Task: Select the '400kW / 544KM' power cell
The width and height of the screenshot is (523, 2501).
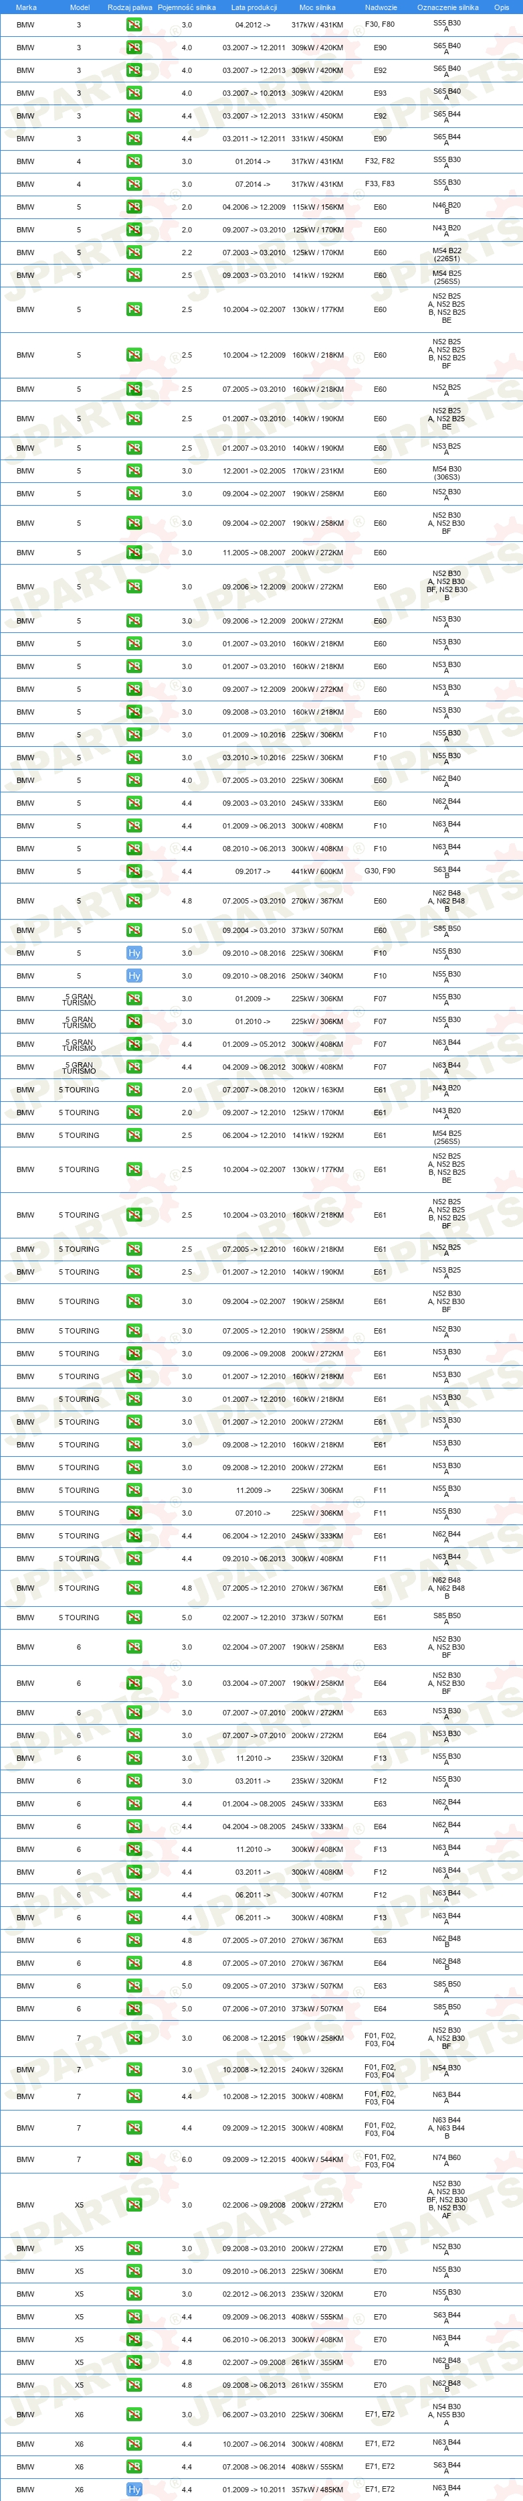Action: click(317, 2160)
